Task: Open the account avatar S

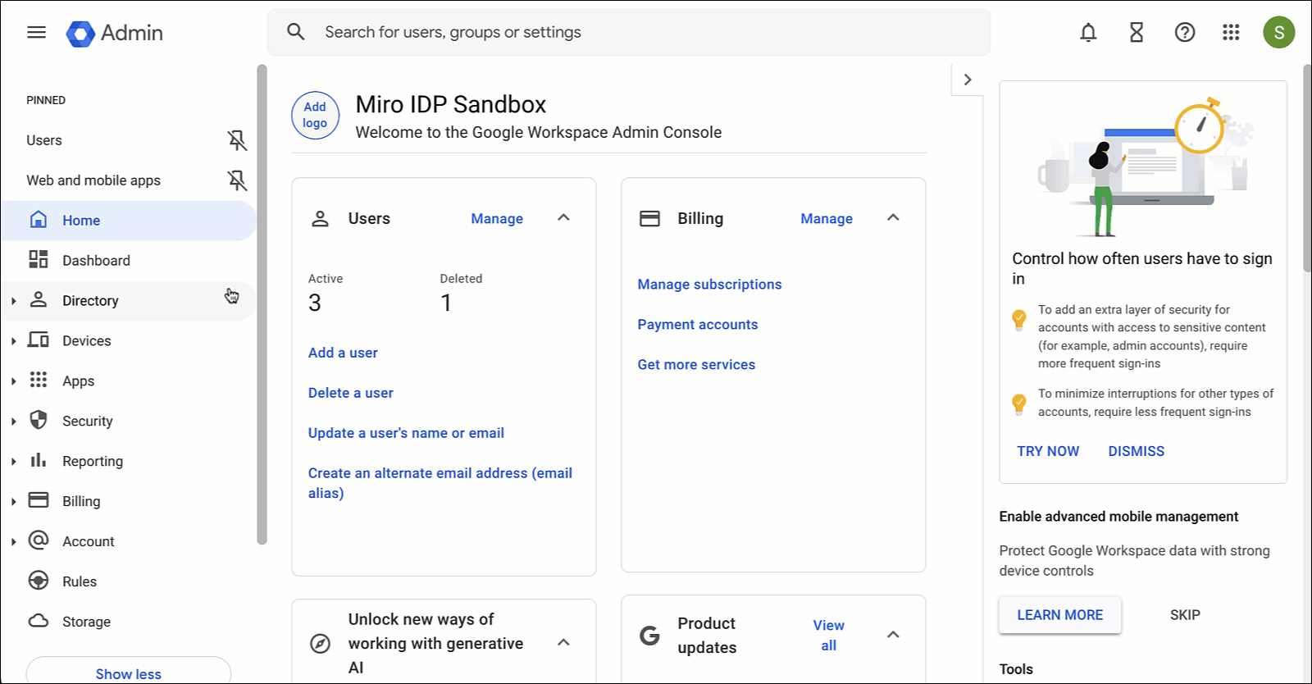Action: click(1278, 33)
